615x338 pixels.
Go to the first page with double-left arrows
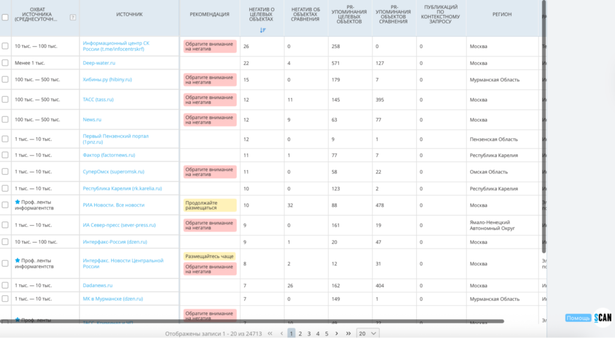270,333
